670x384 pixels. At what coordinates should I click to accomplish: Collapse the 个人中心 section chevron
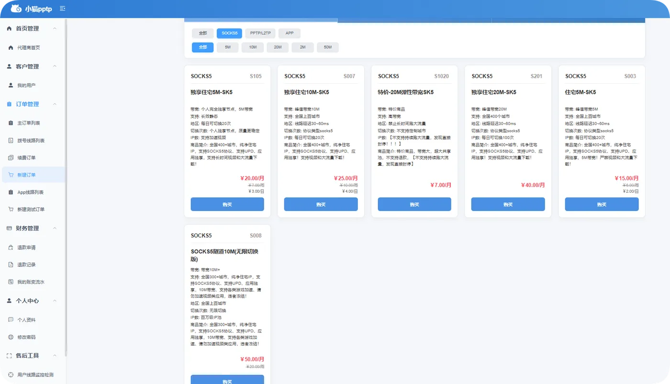[x=55, y=301]
